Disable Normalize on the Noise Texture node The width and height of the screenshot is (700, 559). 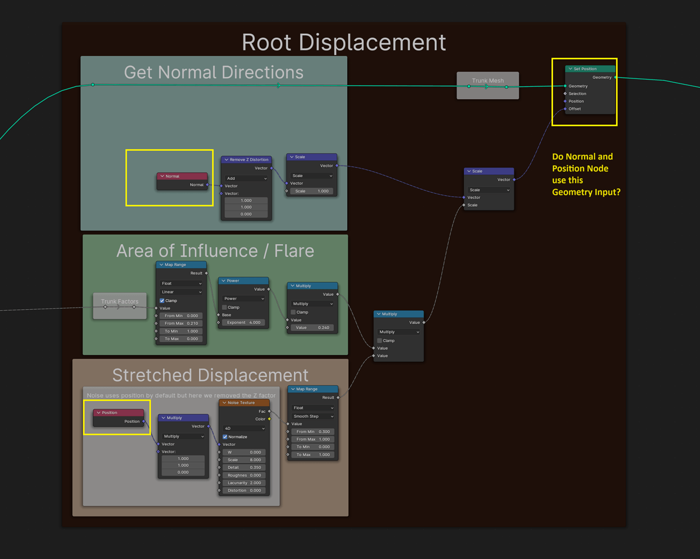[225, 437]
